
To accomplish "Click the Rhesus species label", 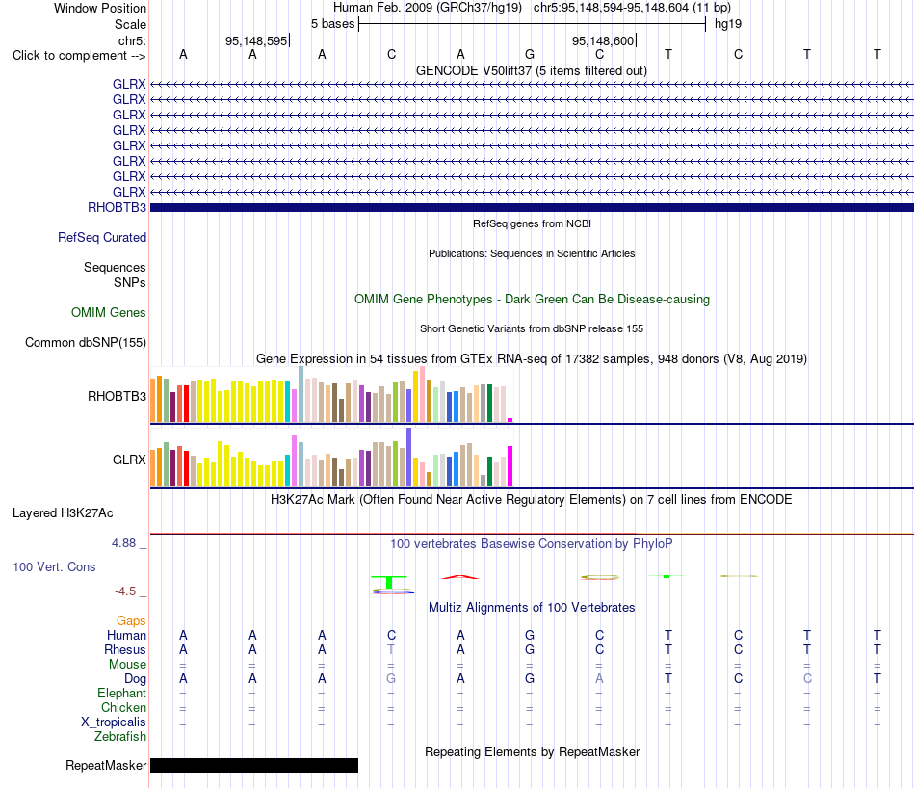I will [x=125, y=649].
